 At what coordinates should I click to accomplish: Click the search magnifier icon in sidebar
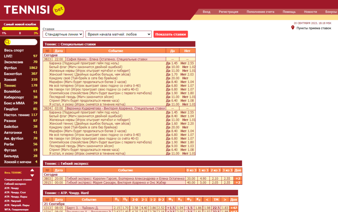[x=7, y=42]
